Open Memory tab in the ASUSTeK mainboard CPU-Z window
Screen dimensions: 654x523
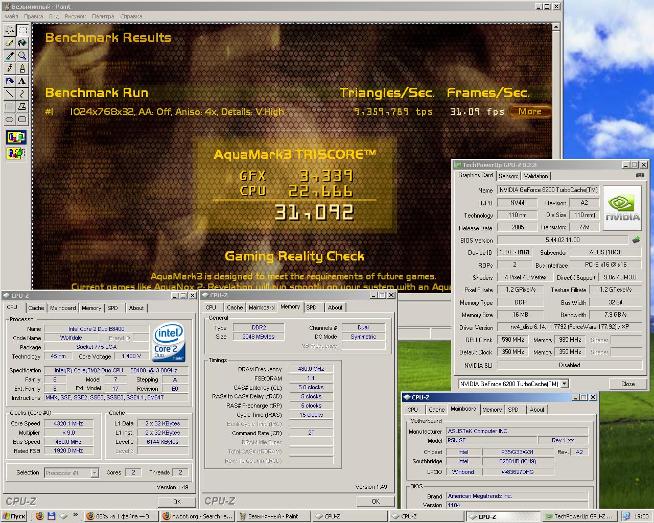click(492, 410)
